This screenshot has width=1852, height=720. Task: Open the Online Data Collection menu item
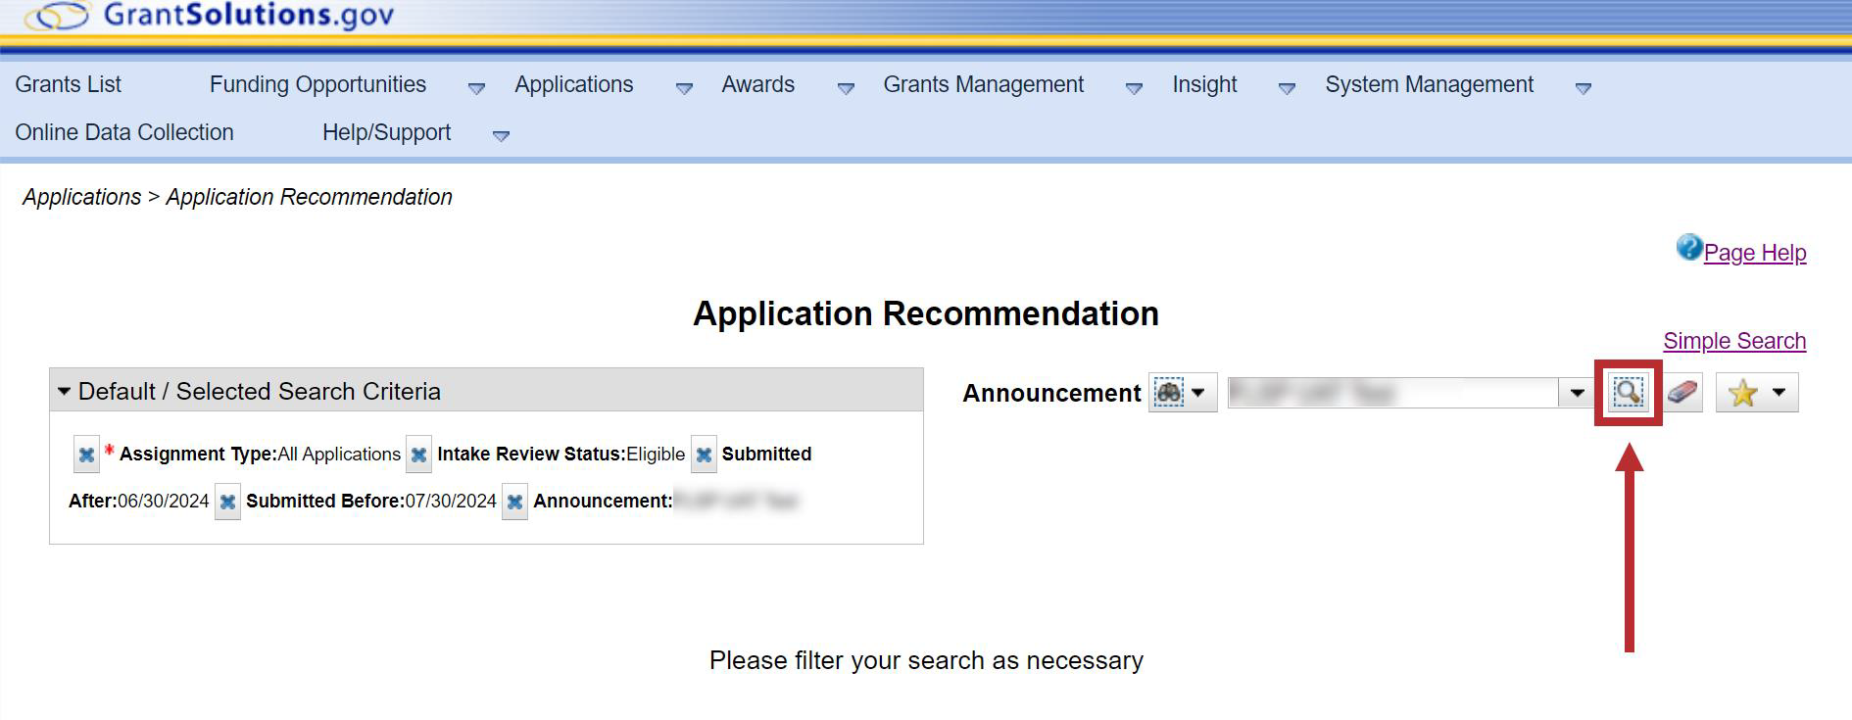click(x=124, y=132)
